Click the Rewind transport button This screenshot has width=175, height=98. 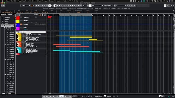tap(50, 96)
